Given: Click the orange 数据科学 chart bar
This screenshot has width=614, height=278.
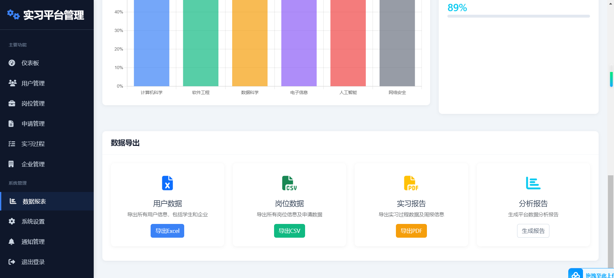Looking at the screenshot, I should (250, 43).
